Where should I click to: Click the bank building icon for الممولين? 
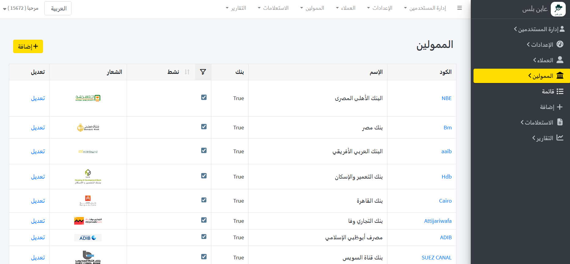click(x=560, y=76)
